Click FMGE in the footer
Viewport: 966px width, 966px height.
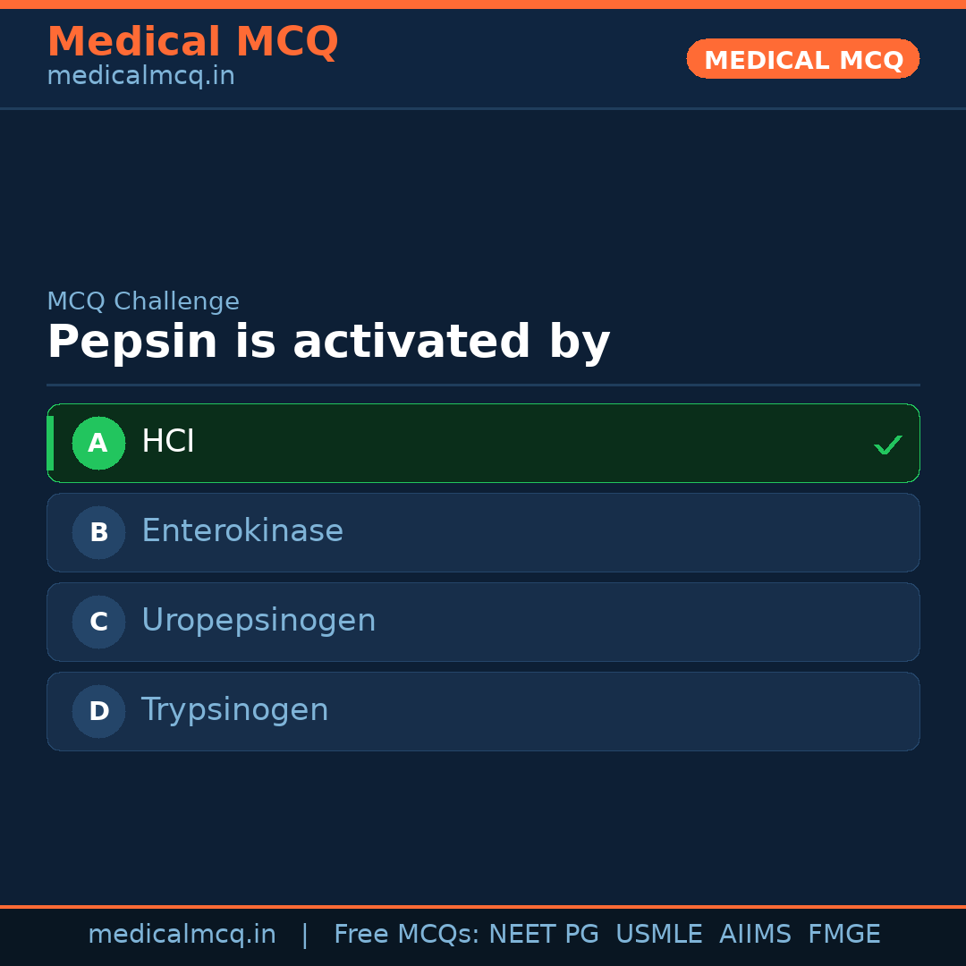point(843,935)
